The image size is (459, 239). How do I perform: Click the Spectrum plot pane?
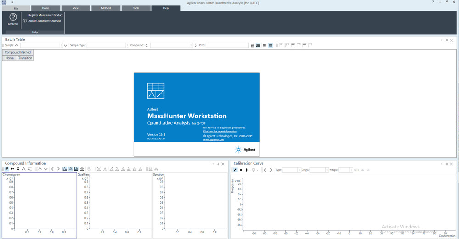[190, 205]
